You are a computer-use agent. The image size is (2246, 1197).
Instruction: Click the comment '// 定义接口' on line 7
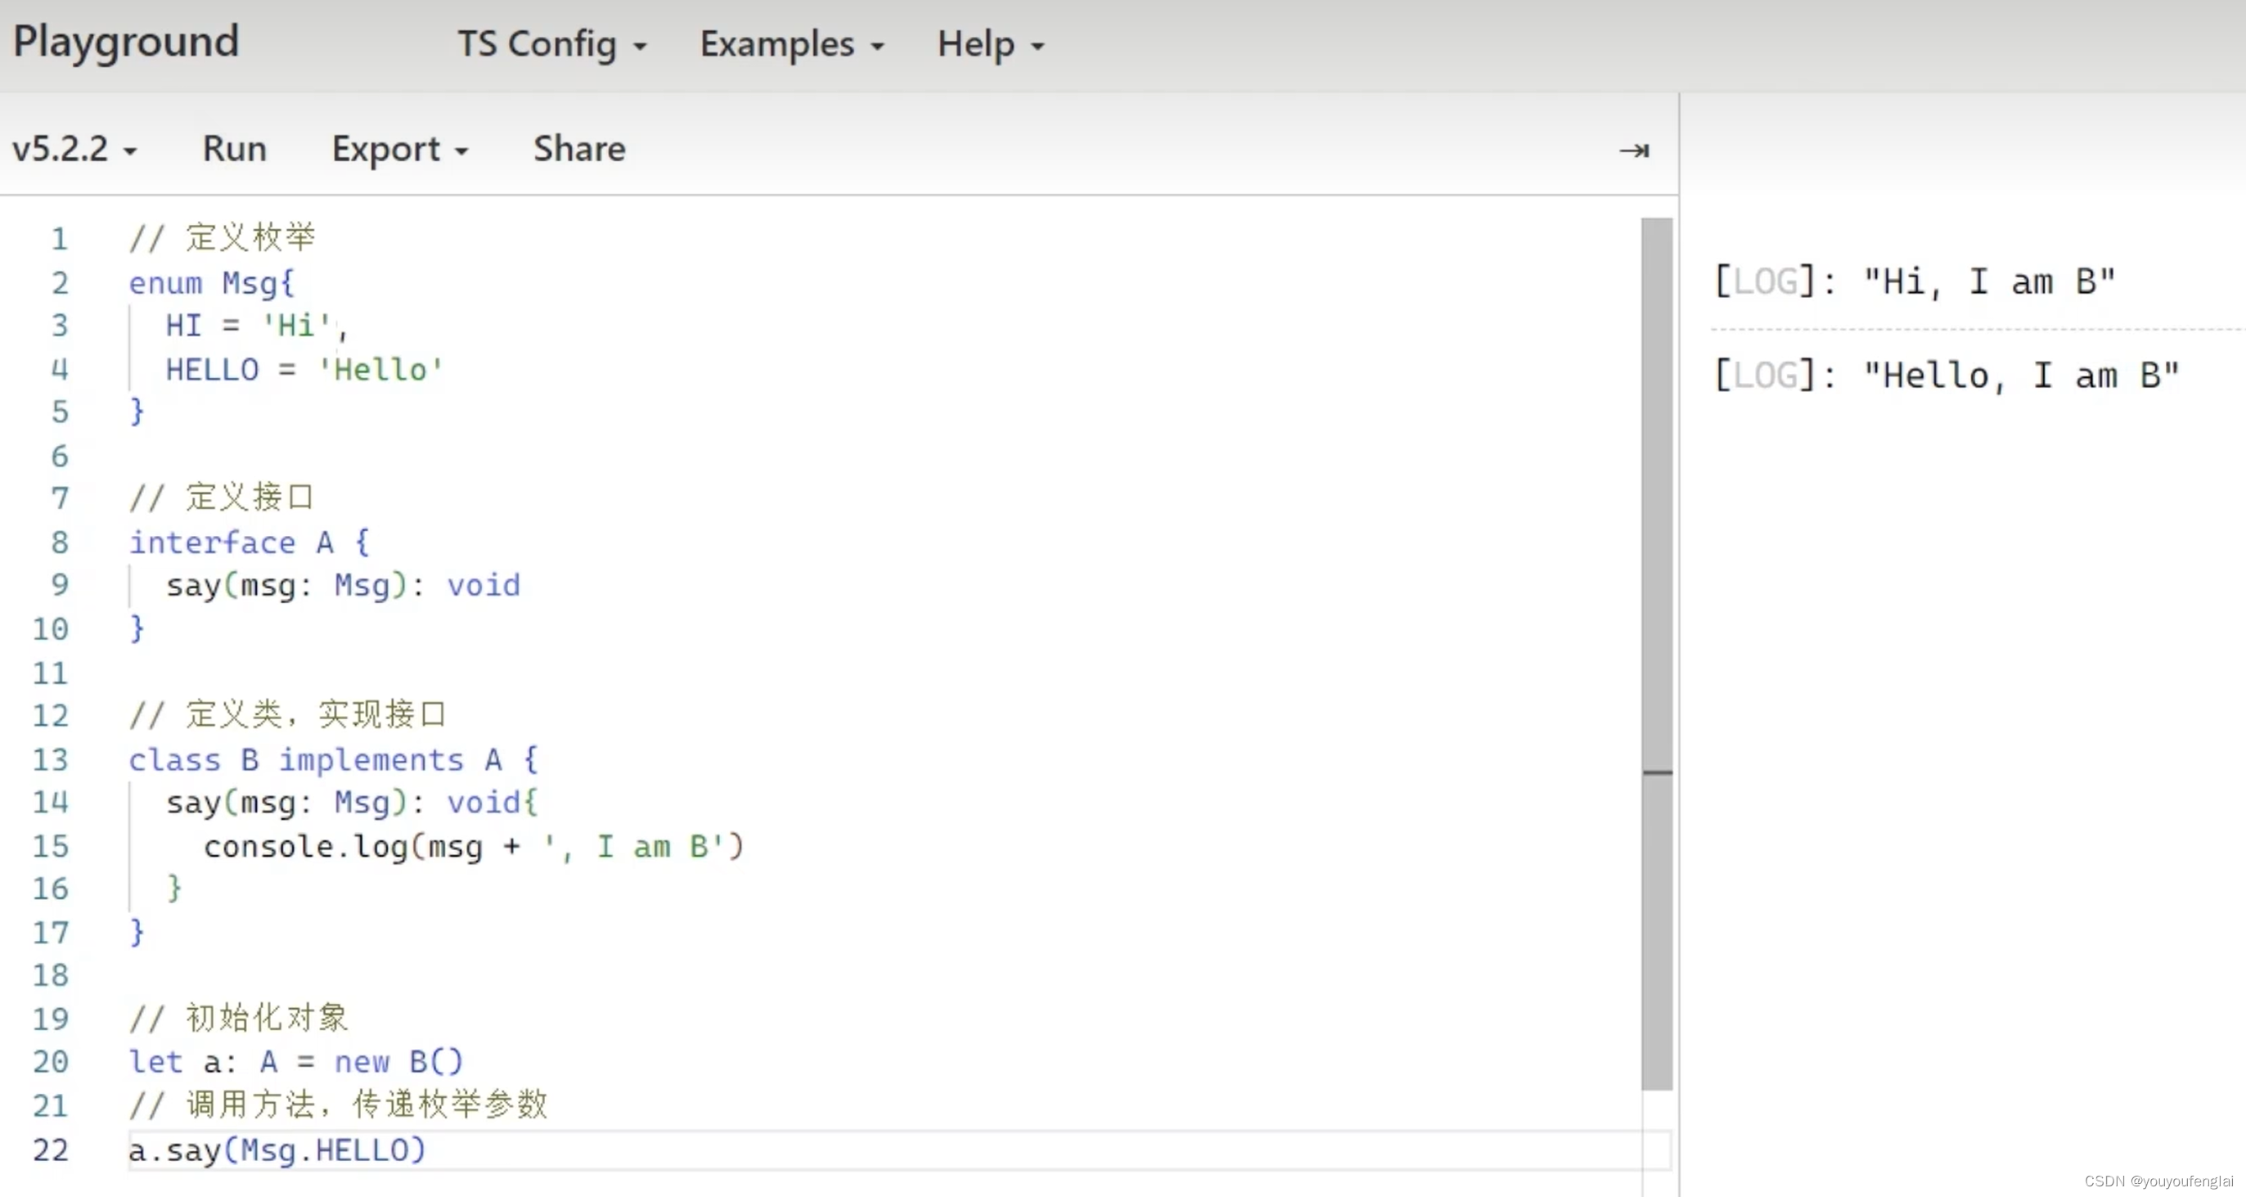pyautogui.click(x=222, y=497)
